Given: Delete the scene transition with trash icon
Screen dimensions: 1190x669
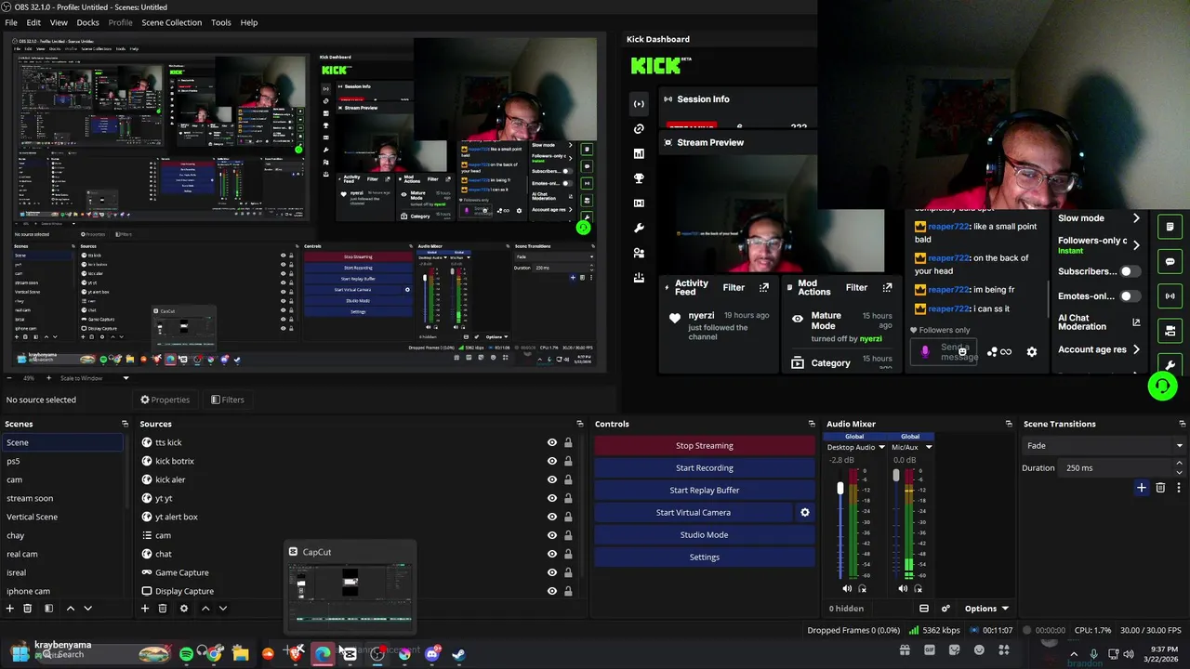Looking at the screenshot, I should pos(1160,488).
